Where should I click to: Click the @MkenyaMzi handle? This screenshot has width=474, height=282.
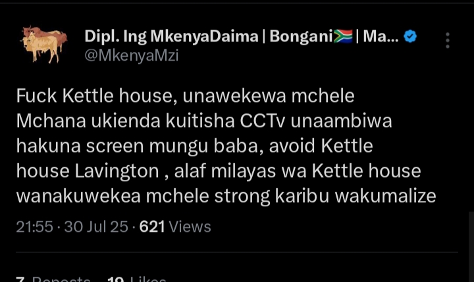(132, 55)
